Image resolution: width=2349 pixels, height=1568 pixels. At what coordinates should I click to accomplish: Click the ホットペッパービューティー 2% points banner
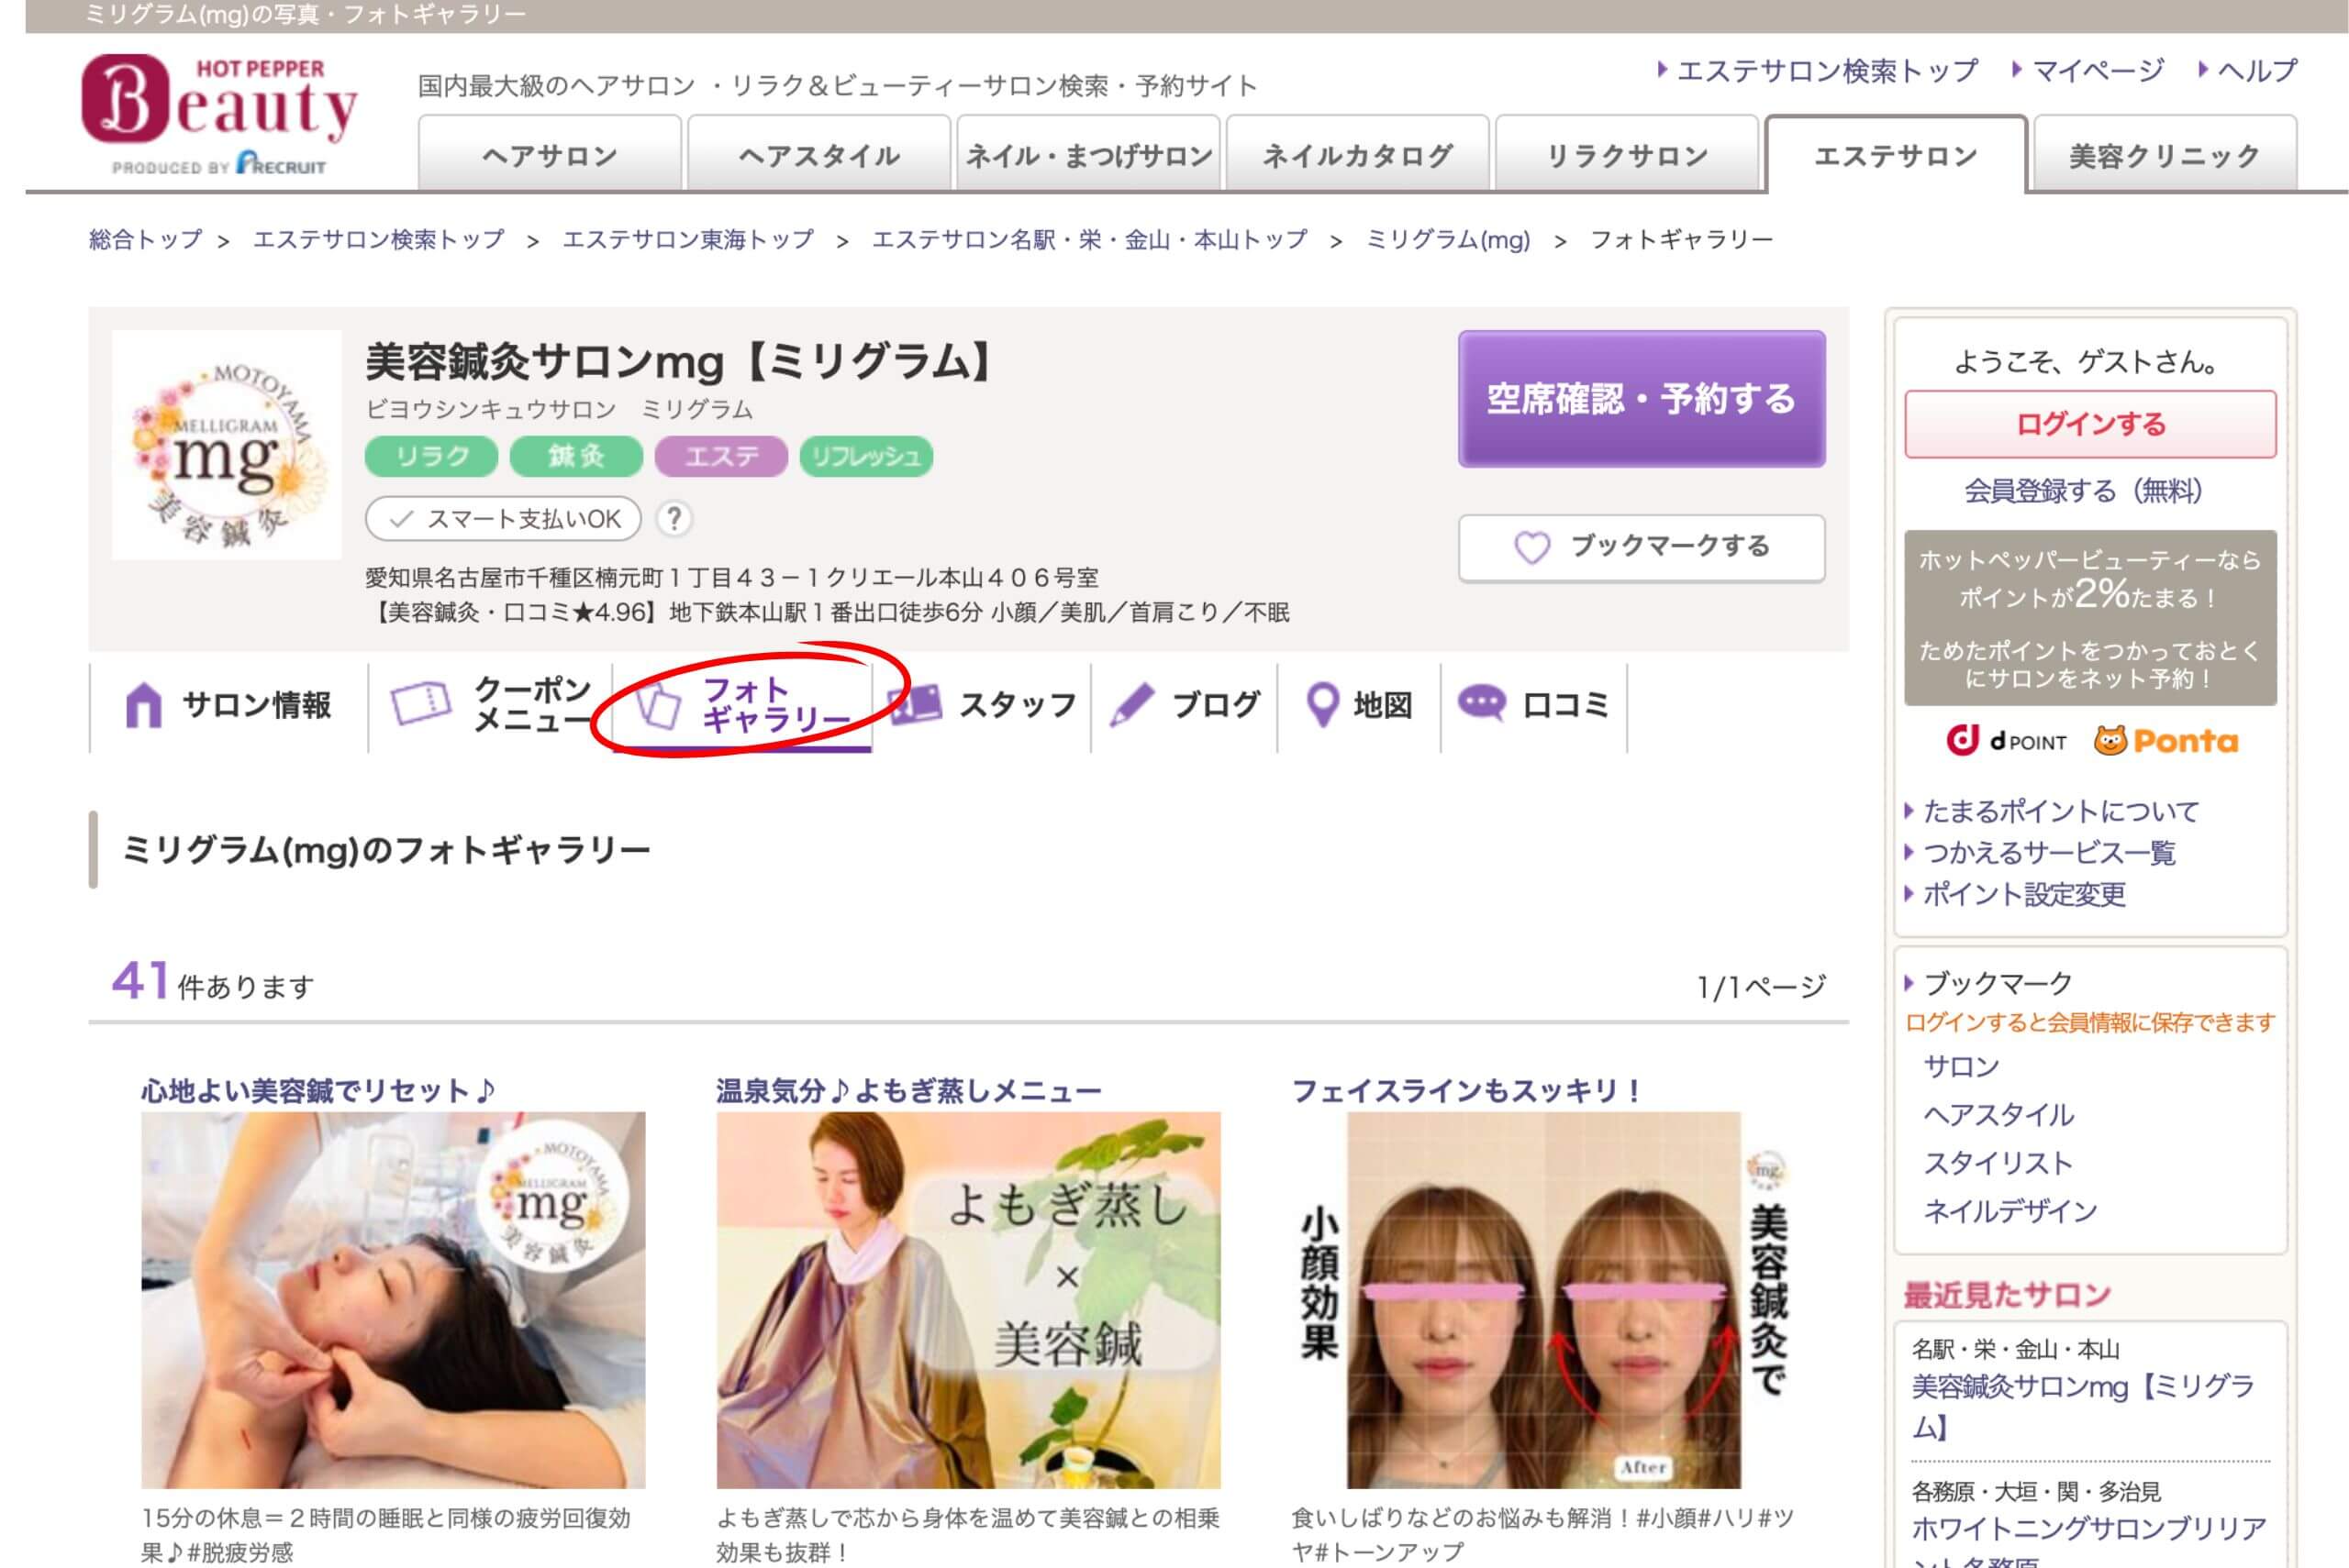[2090, 618]
